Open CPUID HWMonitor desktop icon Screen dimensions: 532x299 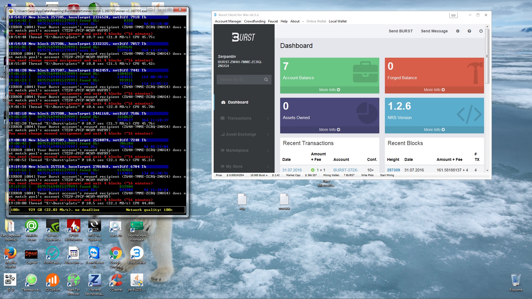click(73, 230)
